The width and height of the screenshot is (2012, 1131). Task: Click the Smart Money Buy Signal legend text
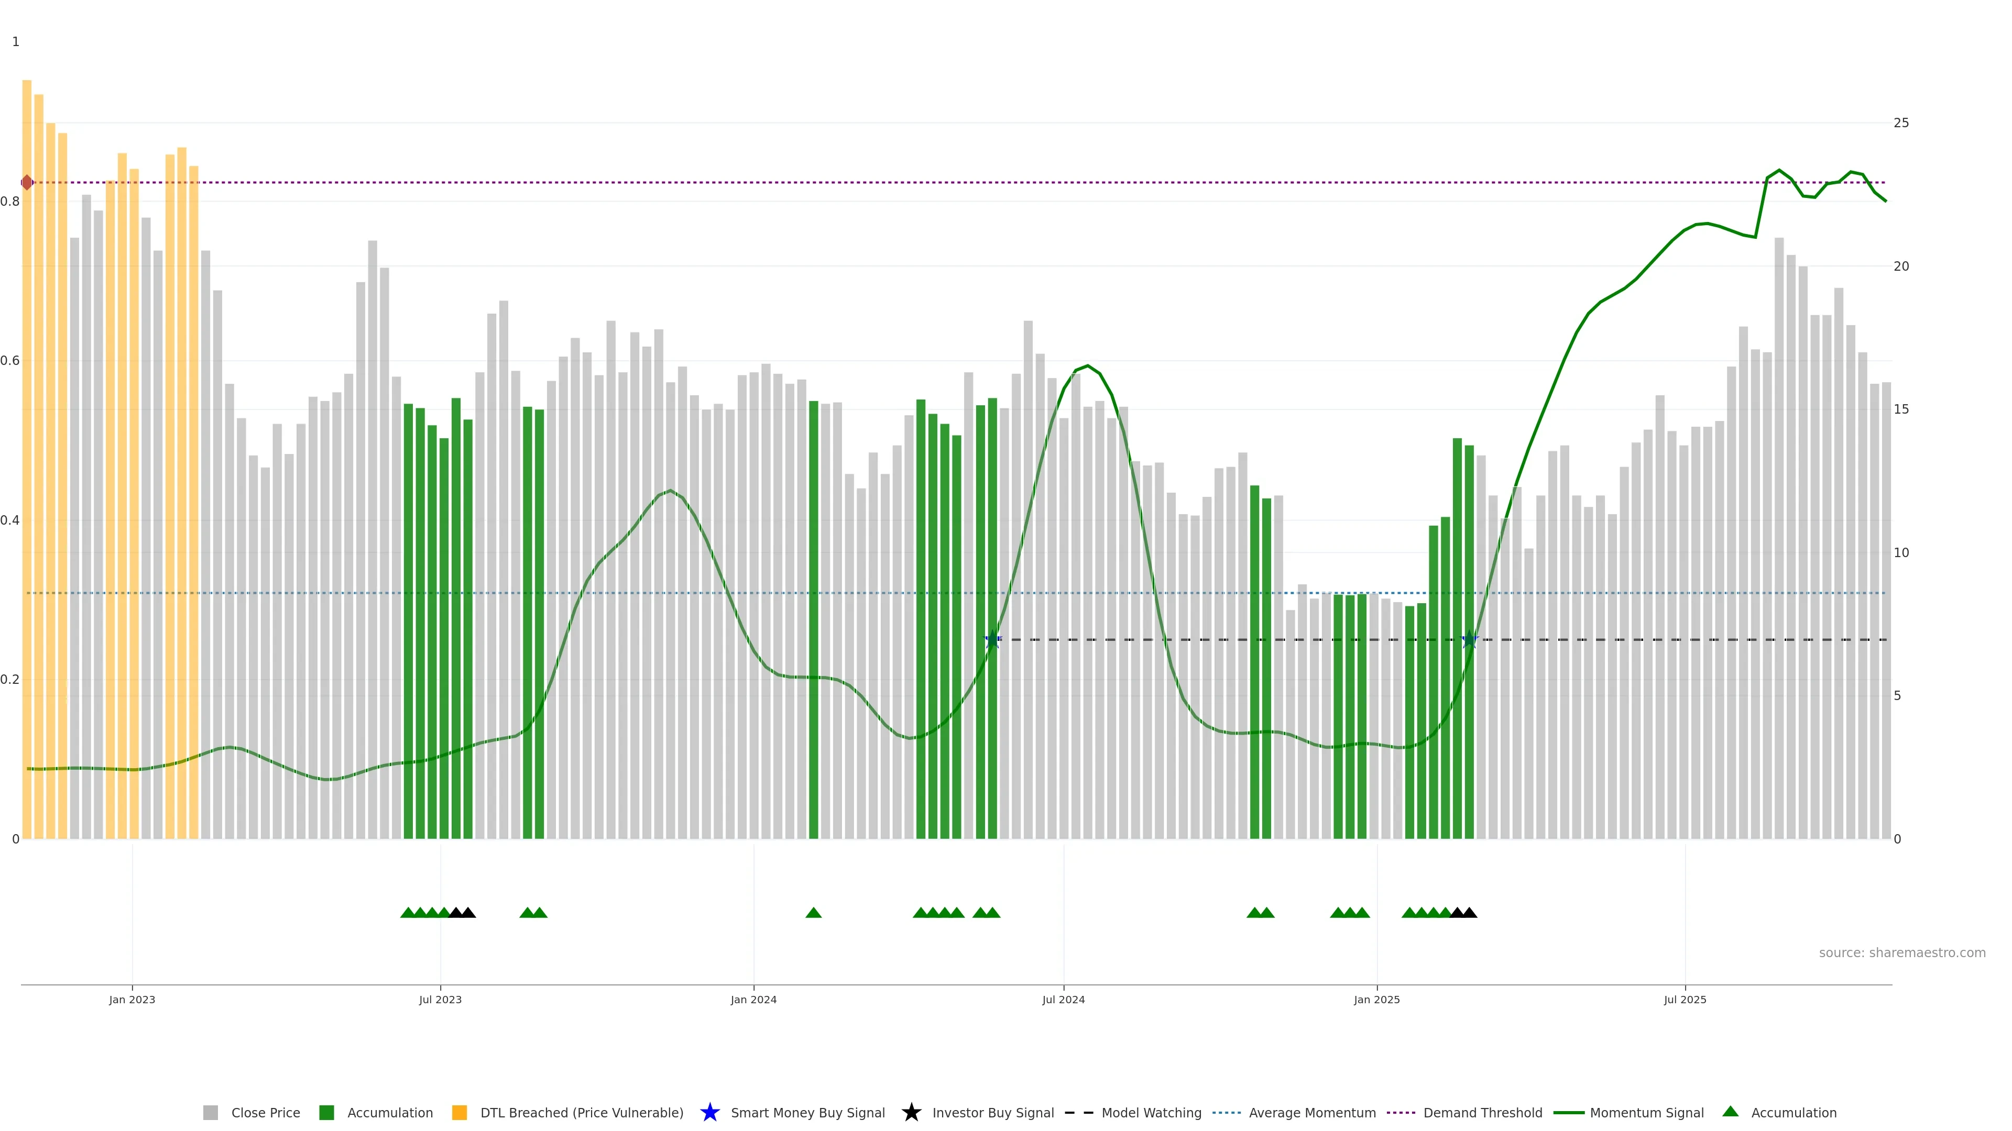pyautogui.click(x=807, y=1112)
